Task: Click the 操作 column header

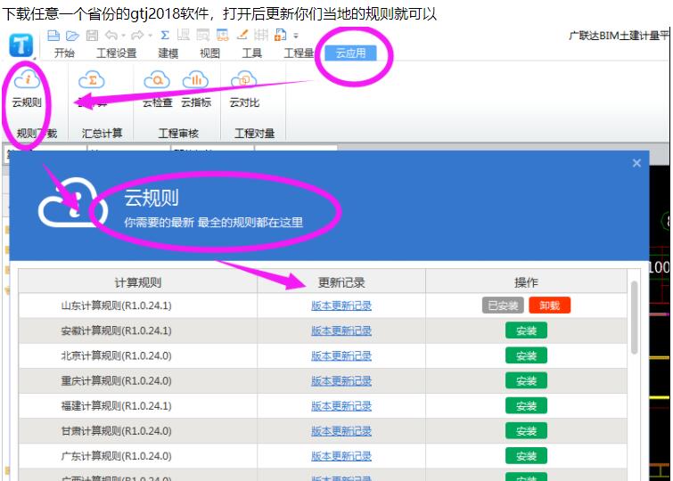Action: point(526,282)
